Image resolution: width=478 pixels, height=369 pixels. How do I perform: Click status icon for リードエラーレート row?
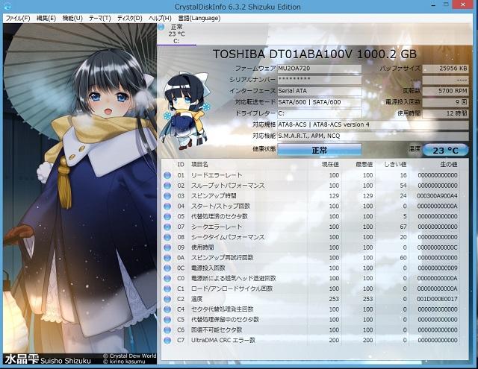(x=167, y=175)
